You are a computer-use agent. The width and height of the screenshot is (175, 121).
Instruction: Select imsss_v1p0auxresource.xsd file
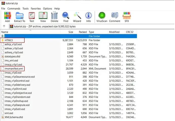click(x=20, y=77)
